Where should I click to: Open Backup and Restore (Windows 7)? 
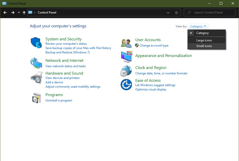coord(68,52)
